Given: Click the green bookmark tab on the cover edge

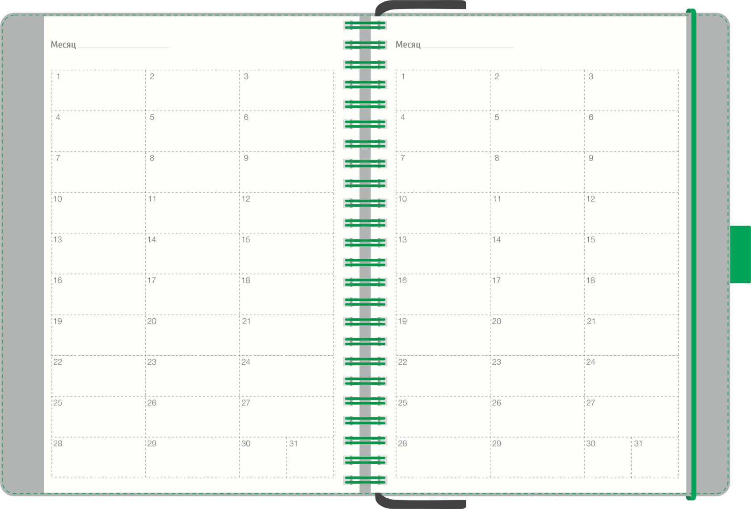Looking at the screenshot, I should pos(740,254).
